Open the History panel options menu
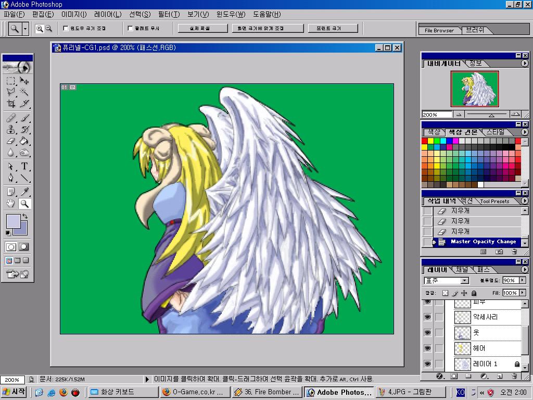The width and height of the screenshot is (533, 400). tap(525, 201)
